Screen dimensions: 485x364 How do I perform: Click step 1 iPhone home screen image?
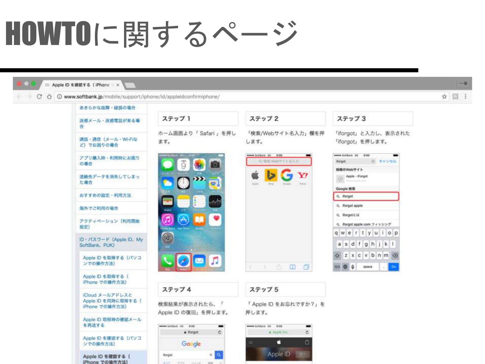(191, 212)
